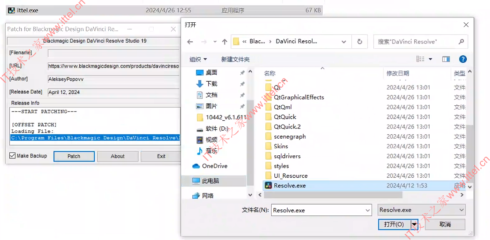The width and height of the screenshot is (490, 240).
Task: Select 桌面 in the navigation pane
Action: click(x=212, y=72)
